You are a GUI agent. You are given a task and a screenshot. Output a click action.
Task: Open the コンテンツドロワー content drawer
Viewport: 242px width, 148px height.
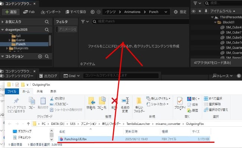(17, 76)
